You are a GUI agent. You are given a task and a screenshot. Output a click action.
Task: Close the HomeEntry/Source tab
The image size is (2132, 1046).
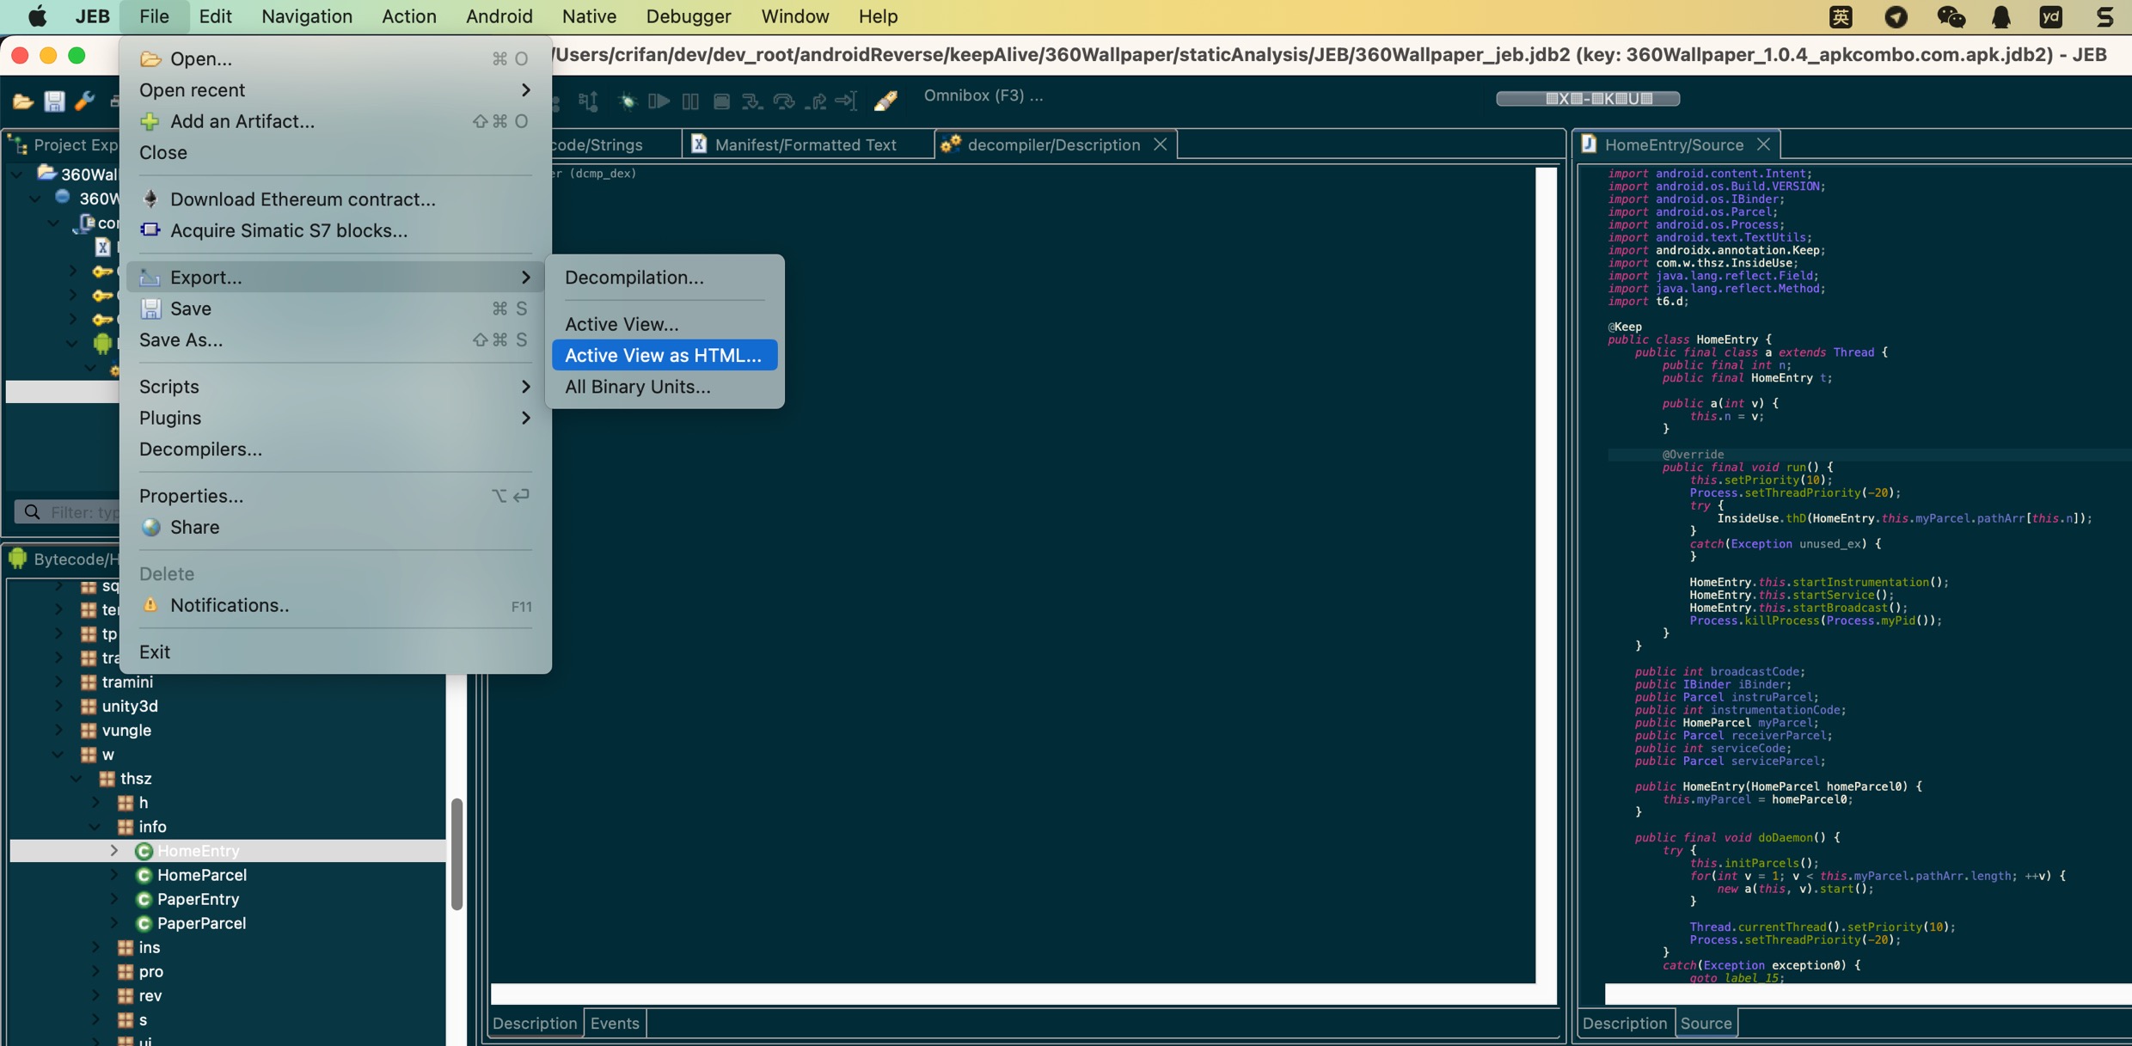[x=1763, y=144]
